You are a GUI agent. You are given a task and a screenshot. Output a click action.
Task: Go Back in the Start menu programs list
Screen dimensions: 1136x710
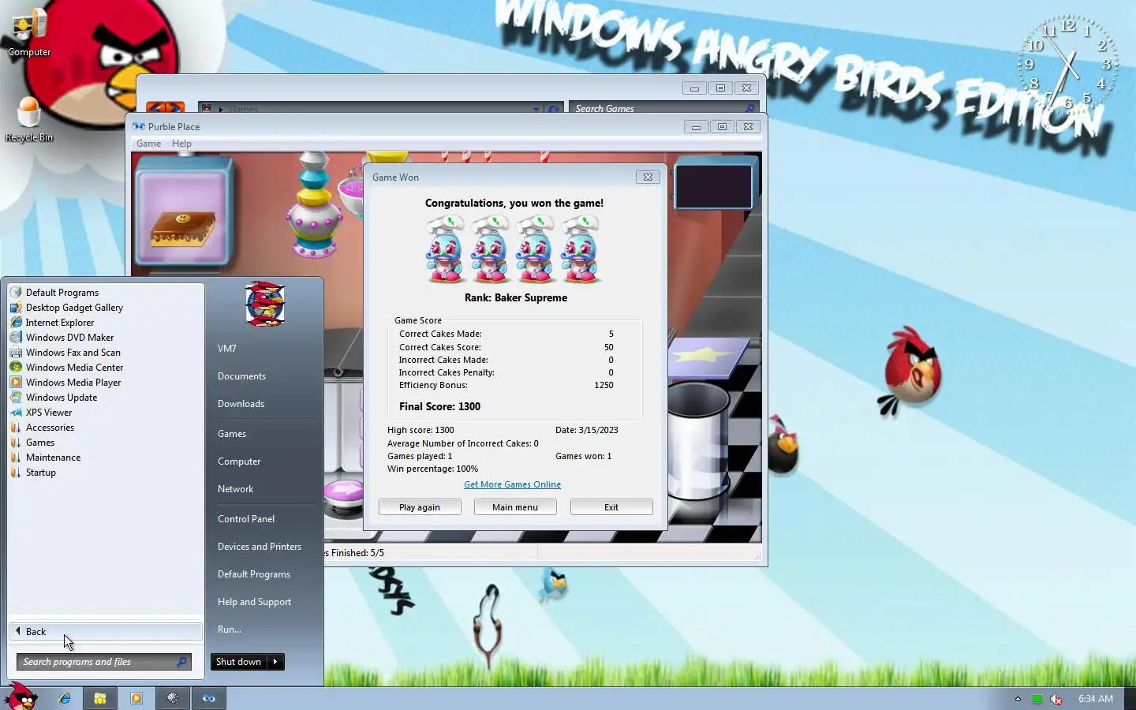click(x=106, y=631)
